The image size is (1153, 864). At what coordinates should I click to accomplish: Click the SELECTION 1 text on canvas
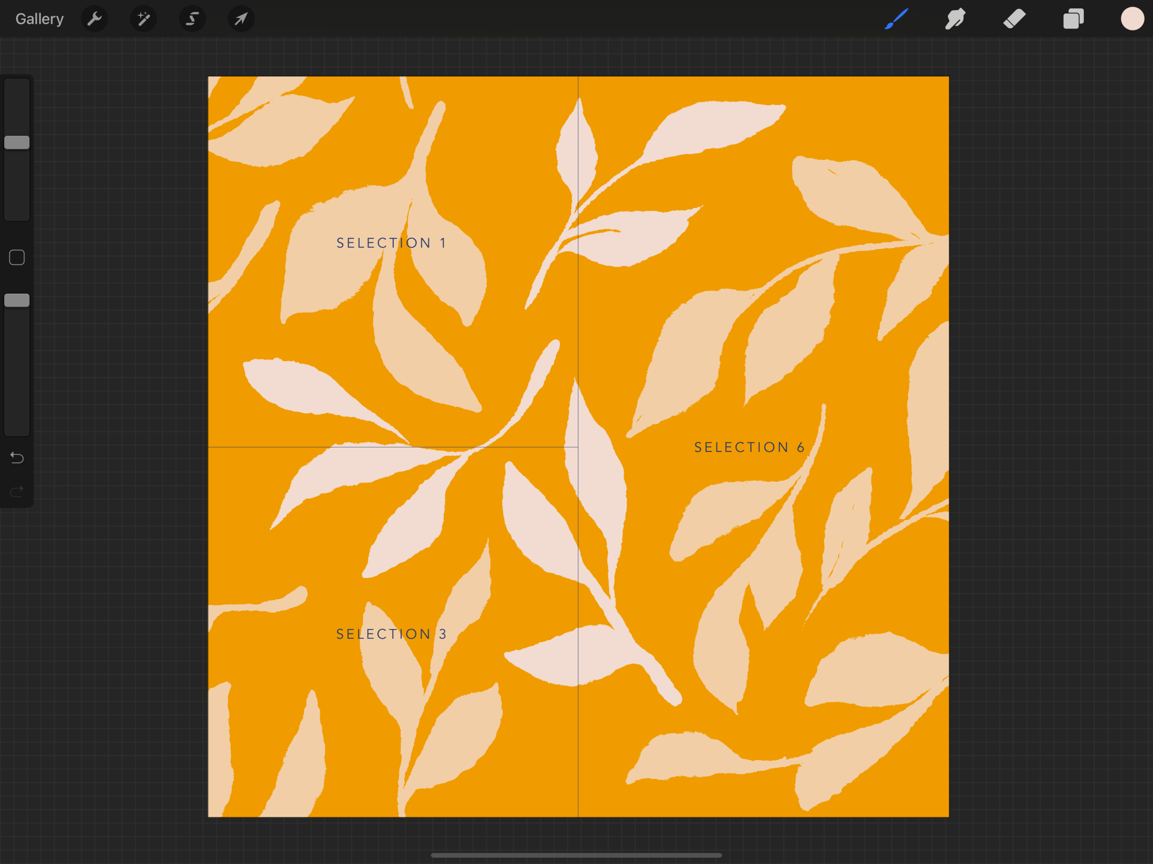(x=392, y=243)
